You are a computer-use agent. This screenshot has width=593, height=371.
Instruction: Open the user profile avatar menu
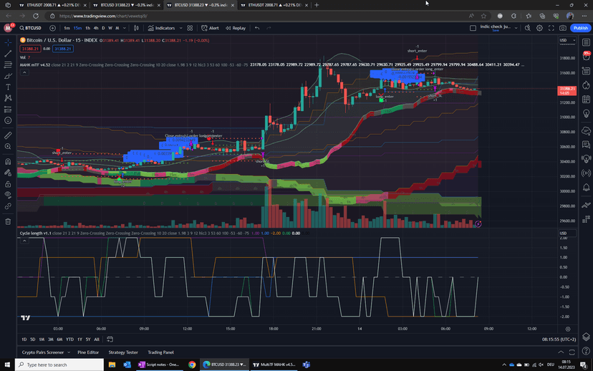(x=8, y=28)
